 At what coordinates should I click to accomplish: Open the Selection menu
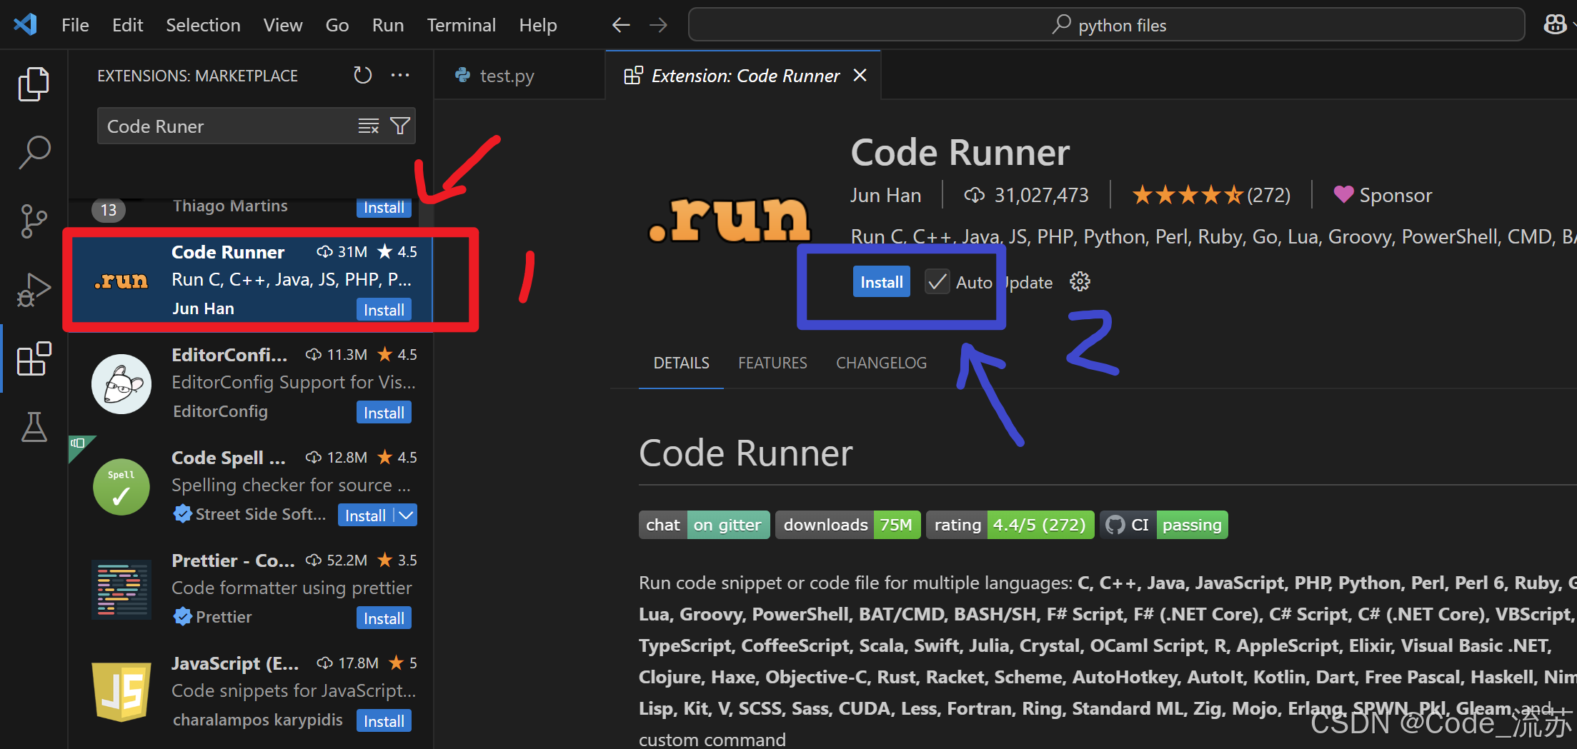pyautogui.click(x=203, y=25)
